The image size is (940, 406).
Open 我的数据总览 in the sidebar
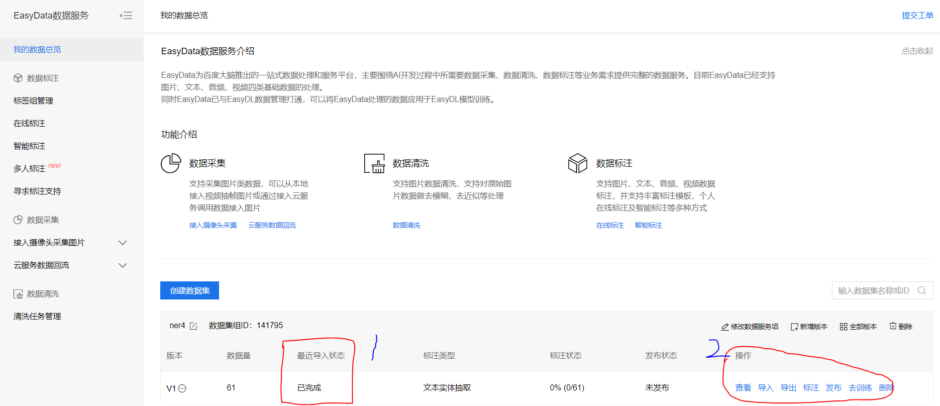pyautogui.click(x=72, y=49)
